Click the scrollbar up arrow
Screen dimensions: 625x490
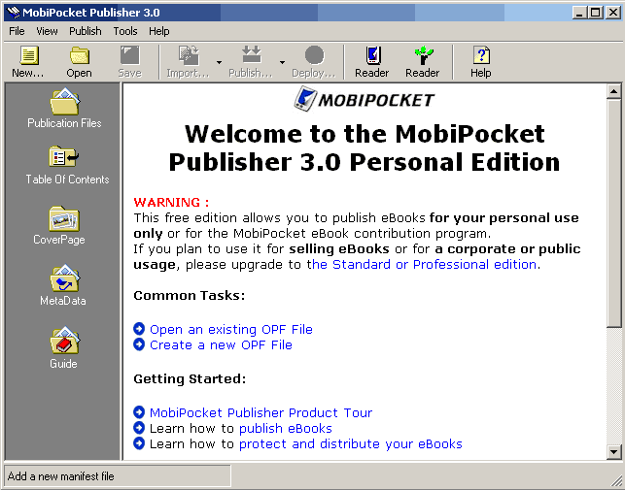pyautogui.click(x=614, y=91)
